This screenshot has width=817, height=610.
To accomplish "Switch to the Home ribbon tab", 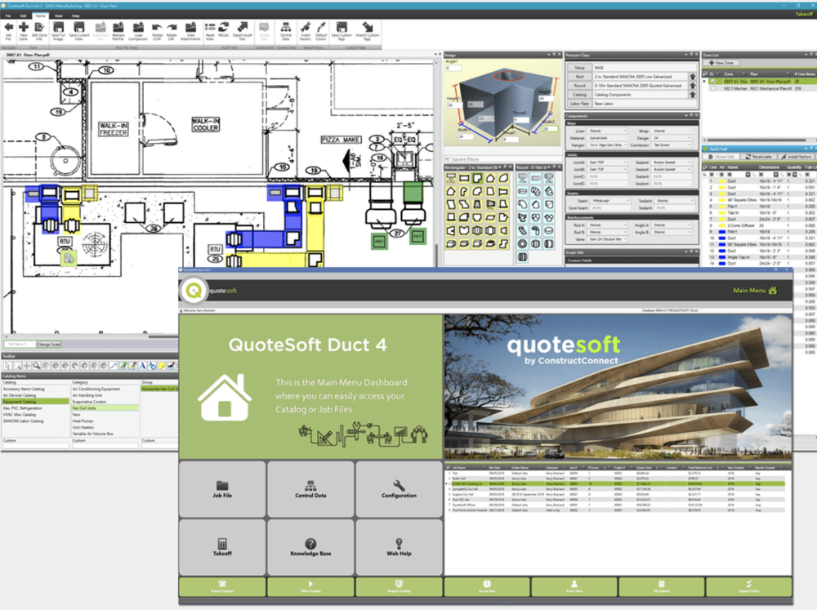I will coord(40,16).
